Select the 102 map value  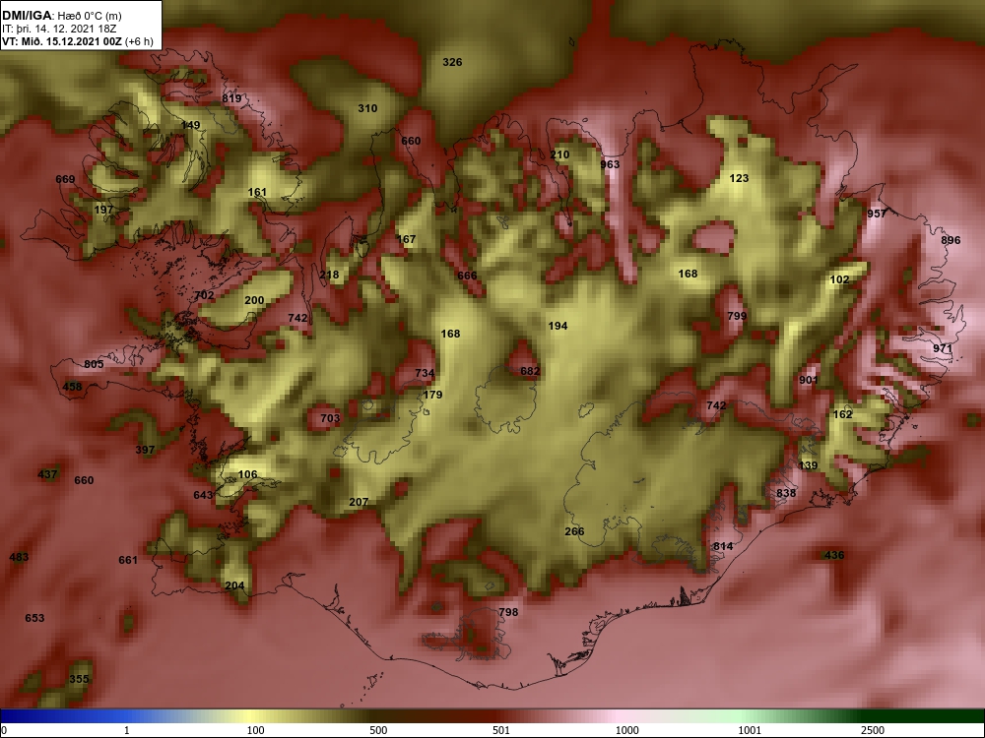(839, 279)
